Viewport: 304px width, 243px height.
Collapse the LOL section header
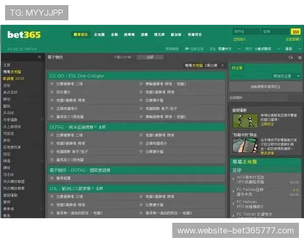(136, 188)
